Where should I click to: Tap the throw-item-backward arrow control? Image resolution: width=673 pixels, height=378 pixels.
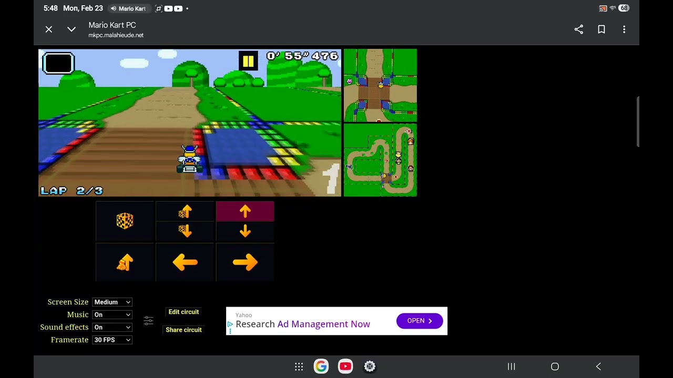(x=185, y=231)
